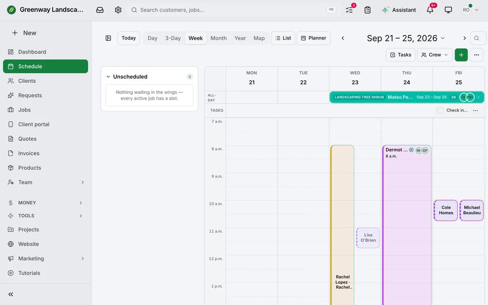
Task: Switch to the Day view tab
Action: tap(152, 38)
